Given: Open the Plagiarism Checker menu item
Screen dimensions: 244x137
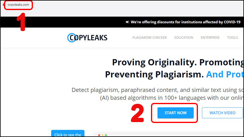Looking at the screenshot, I should [149, 37].
